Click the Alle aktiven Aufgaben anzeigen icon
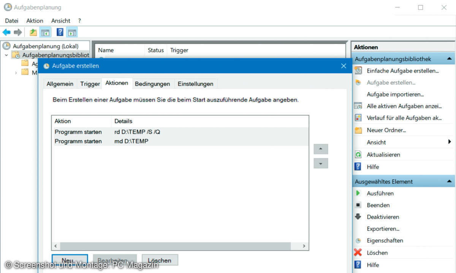 [358, 106]
